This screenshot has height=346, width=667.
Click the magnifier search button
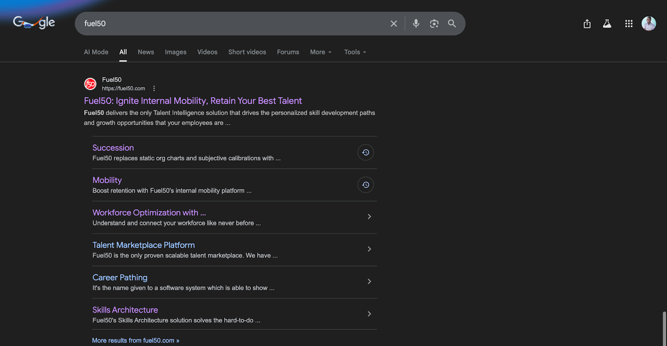[x=452, y=24]
